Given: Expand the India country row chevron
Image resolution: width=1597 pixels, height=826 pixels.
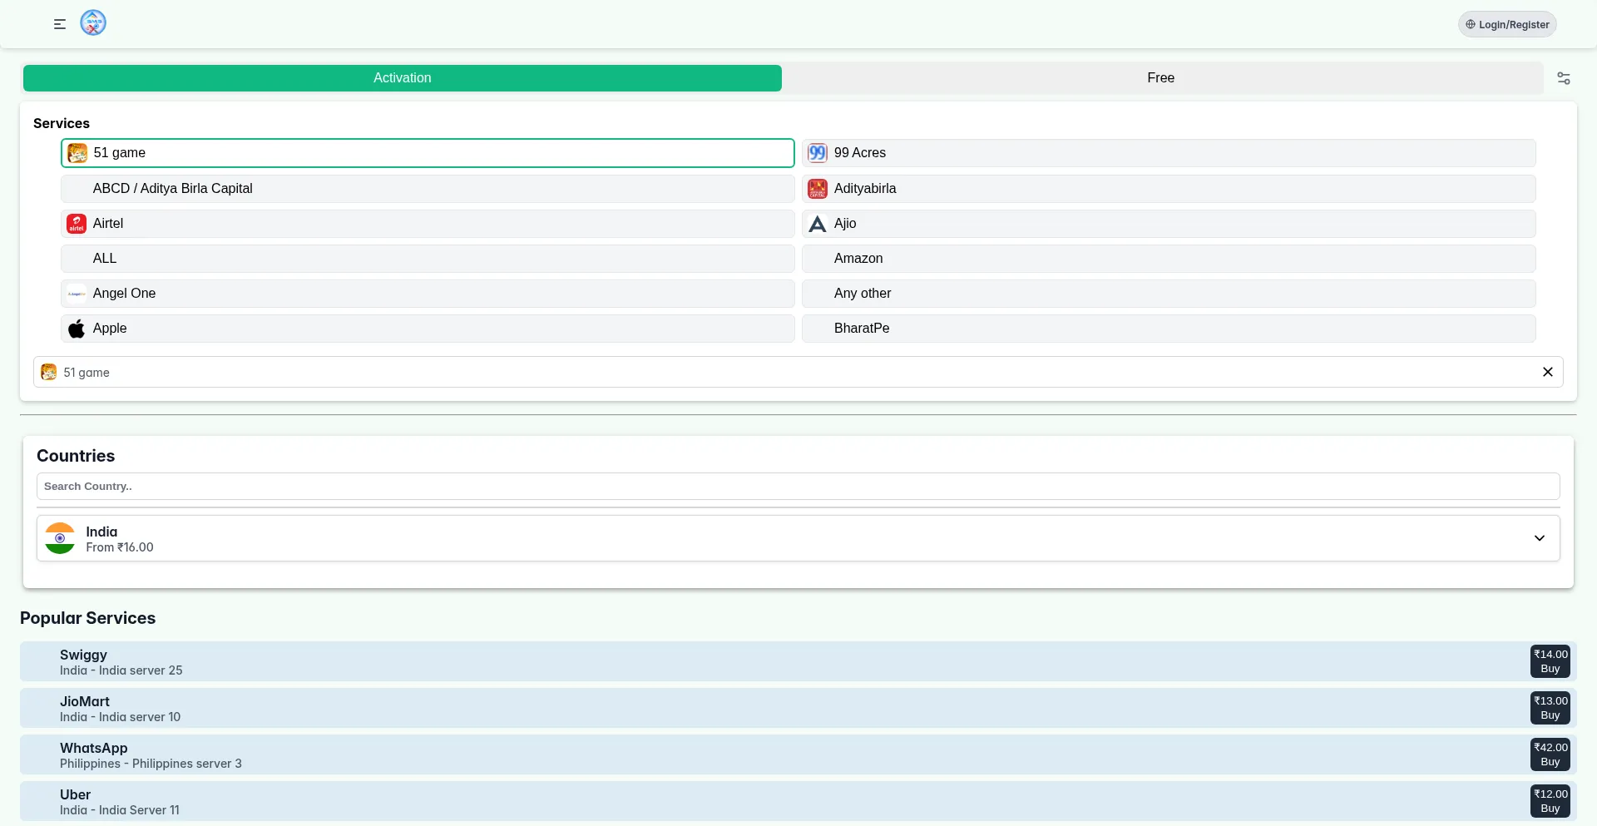Looking at the screenshot, I should coord(1540,538).
